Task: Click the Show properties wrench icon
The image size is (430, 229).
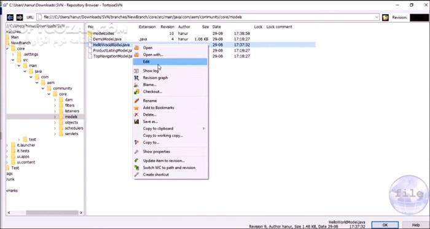Action: (x=136, y=152)
